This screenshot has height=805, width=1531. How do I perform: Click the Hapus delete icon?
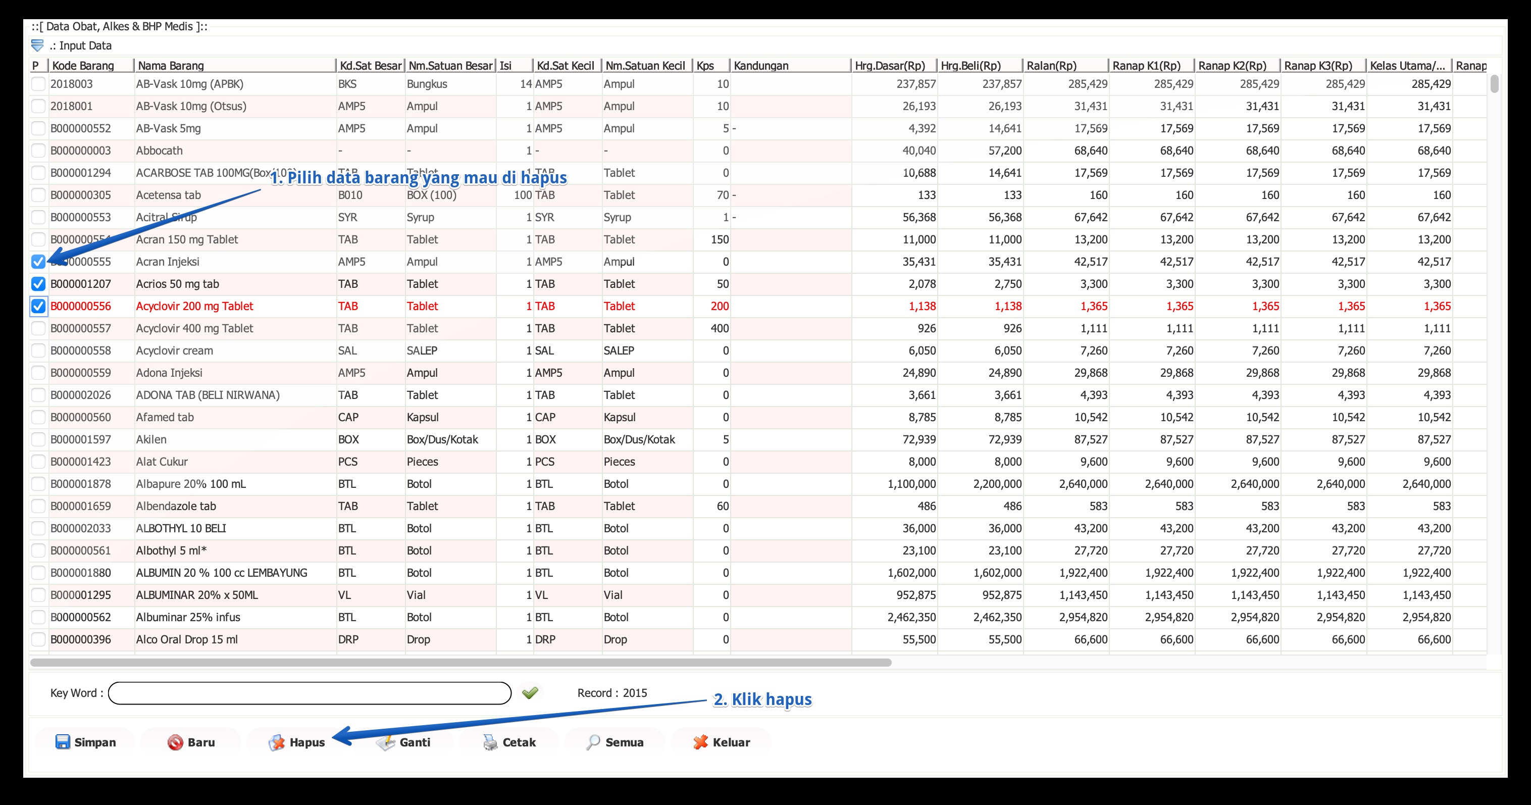click(x=276, y=742)
